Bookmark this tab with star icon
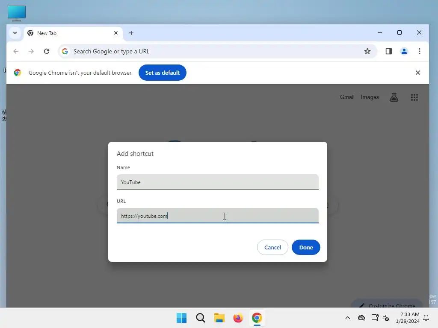This screenshot has width=438, height=328. pos(367,51)
